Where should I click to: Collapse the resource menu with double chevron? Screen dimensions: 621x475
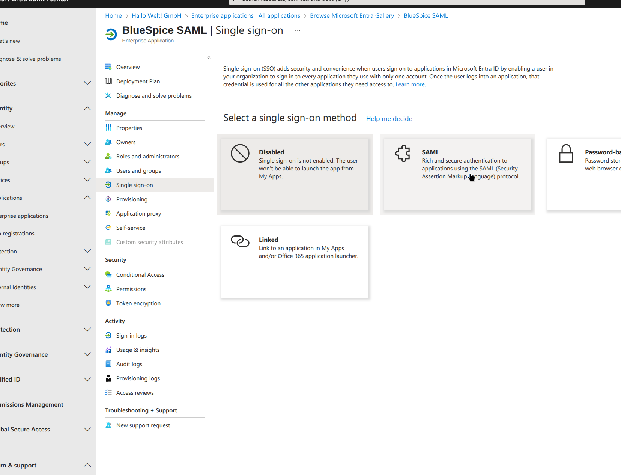(209, 57)
